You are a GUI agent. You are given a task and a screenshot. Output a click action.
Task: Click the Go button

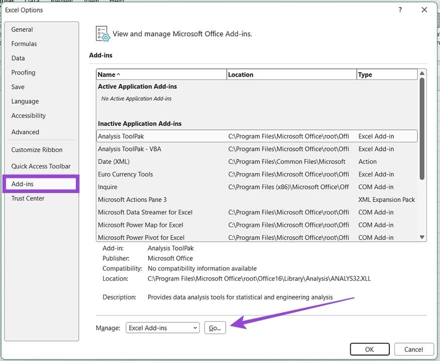coord(215,327)
